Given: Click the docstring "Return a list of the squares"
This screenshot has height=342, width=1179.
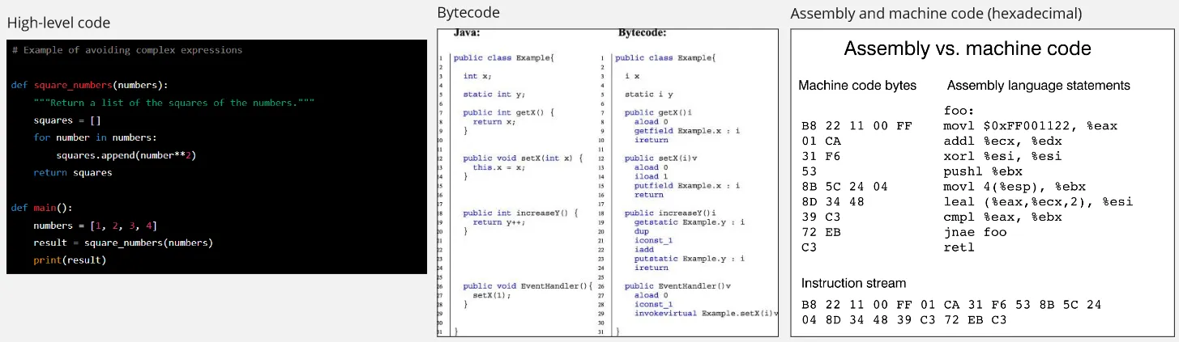Looking at the screenshot, I should coord(174,103).
